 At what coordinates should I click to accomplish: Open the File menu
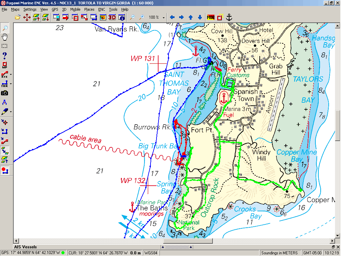tap(4, 9)
